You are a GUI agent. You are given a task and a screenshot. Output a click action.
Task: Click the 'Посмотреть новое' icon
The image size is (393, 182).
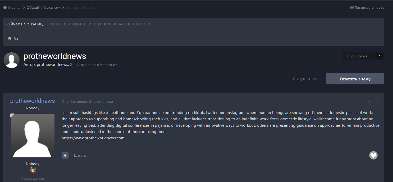point(351,8)
